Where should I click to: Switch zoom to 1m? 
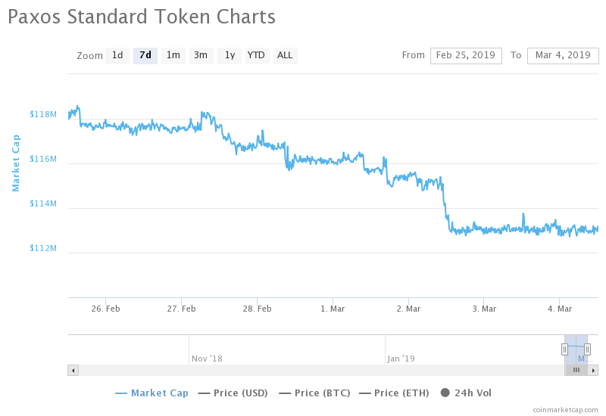[x=173, y=55]
